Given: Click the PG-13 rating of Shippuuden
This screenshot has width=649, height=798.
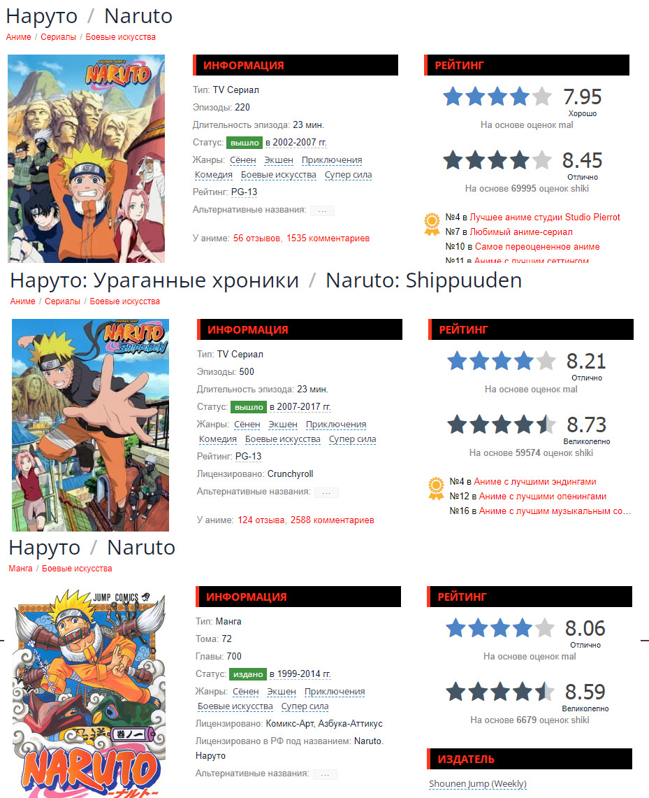Looking at the screenshot, I should 249,457.
